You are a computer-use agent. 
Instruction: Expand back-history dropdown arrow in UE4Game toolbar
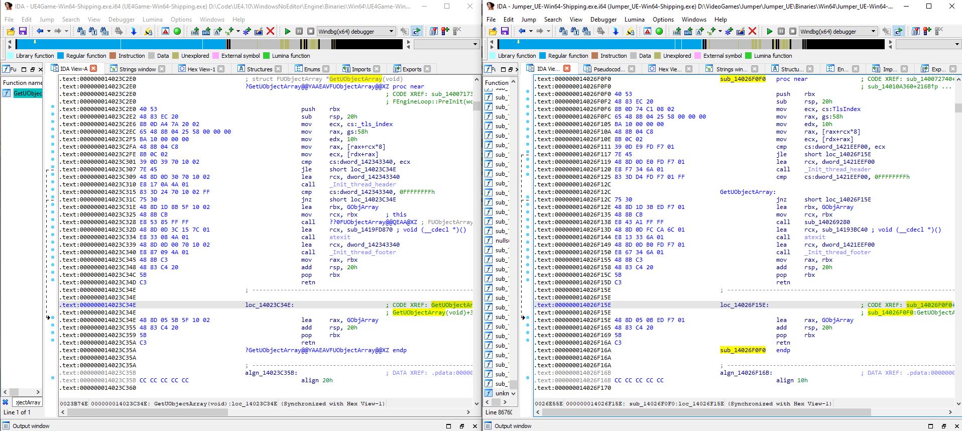[x=49, y=31]
